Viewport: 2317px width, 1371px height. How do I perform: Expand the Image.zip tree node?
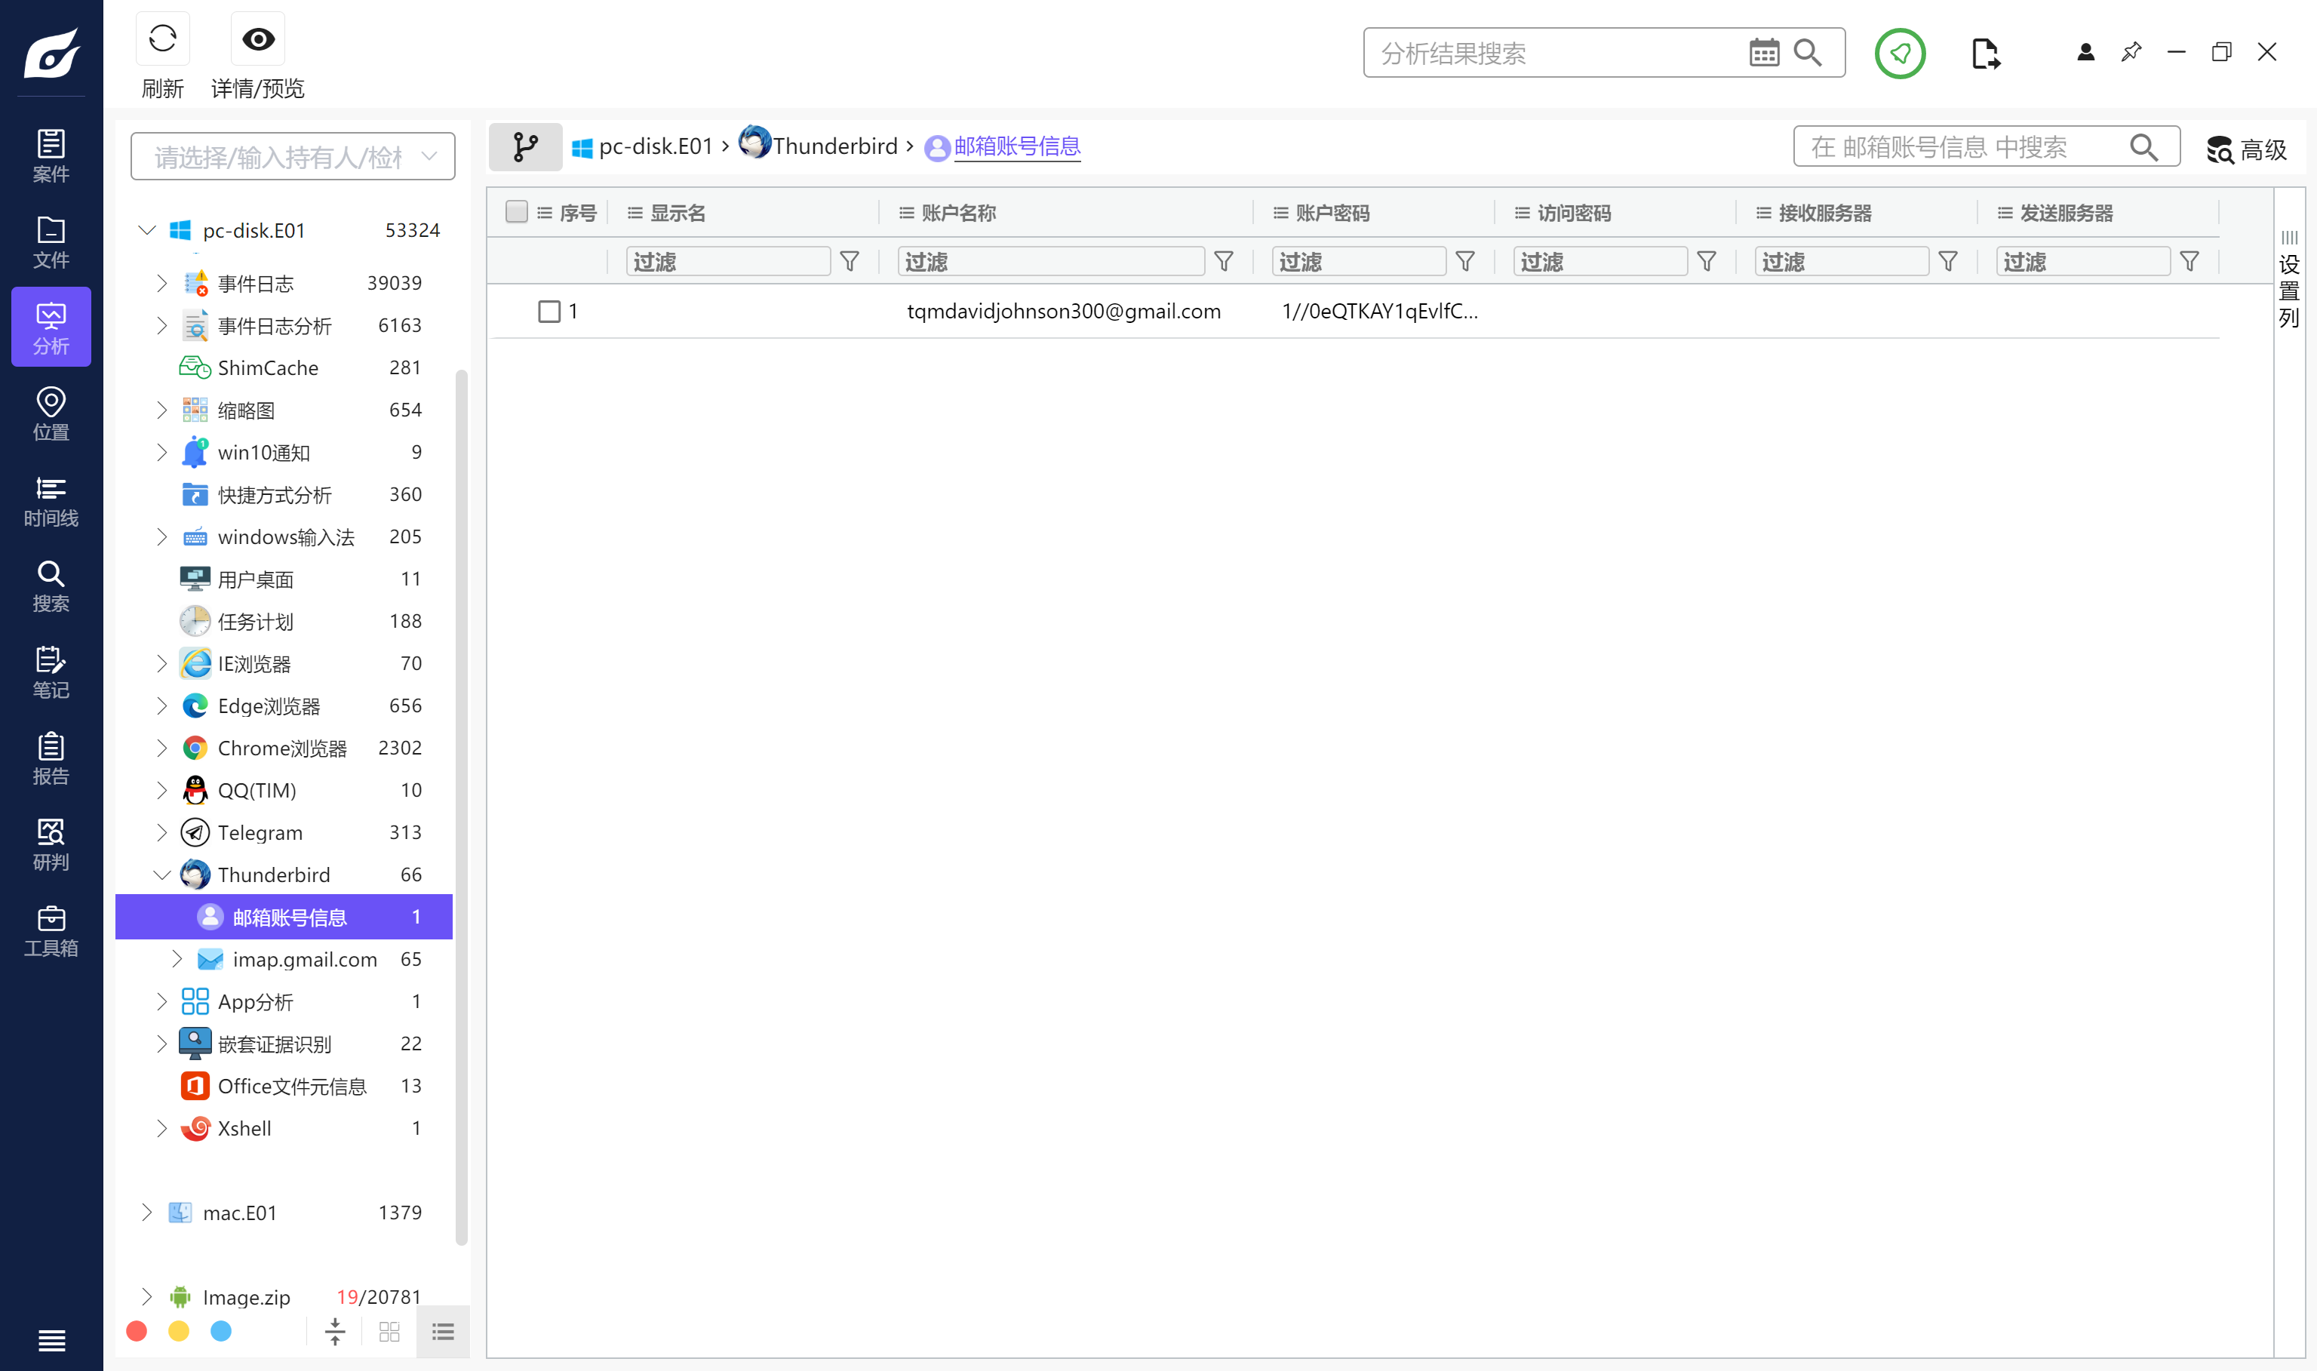tap(147, 1297)
